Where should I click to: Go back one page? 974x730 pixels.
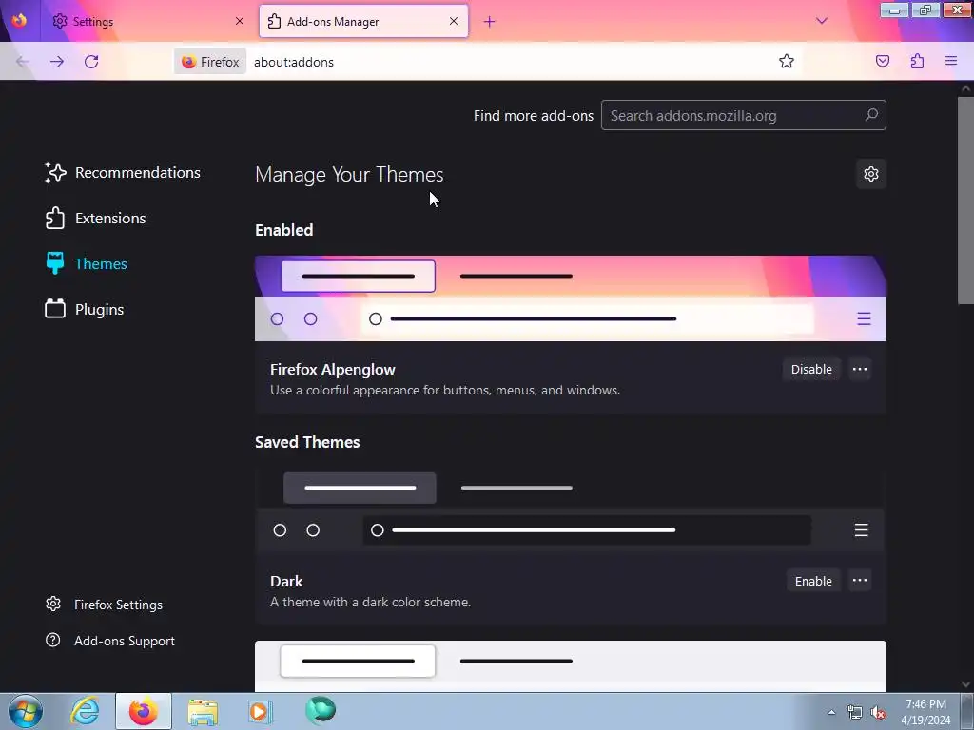tap(23, 62)
